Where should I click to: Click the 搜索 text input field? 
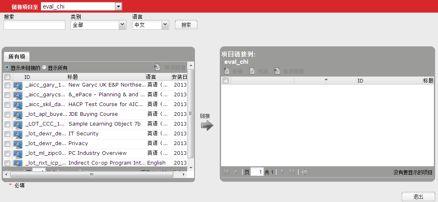pyautogui.click(x=34, y=25)
